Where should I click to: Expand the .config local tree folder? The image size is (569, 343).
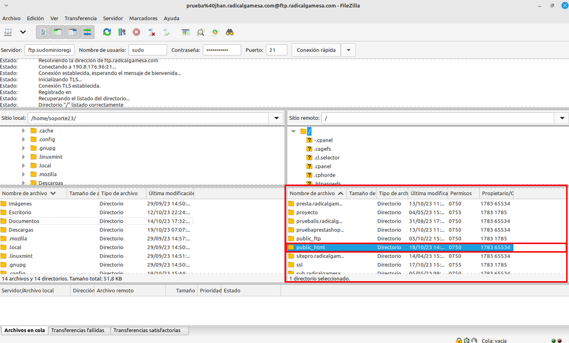24,139
